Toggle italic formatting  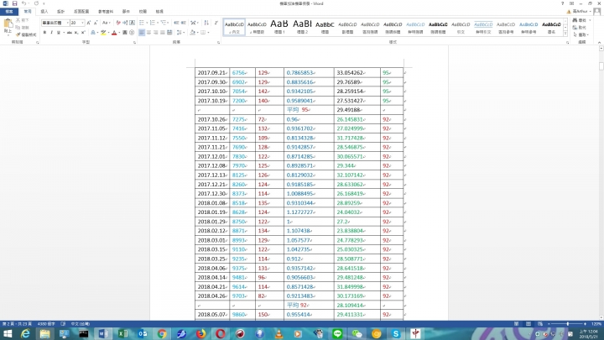coord(52,33)
